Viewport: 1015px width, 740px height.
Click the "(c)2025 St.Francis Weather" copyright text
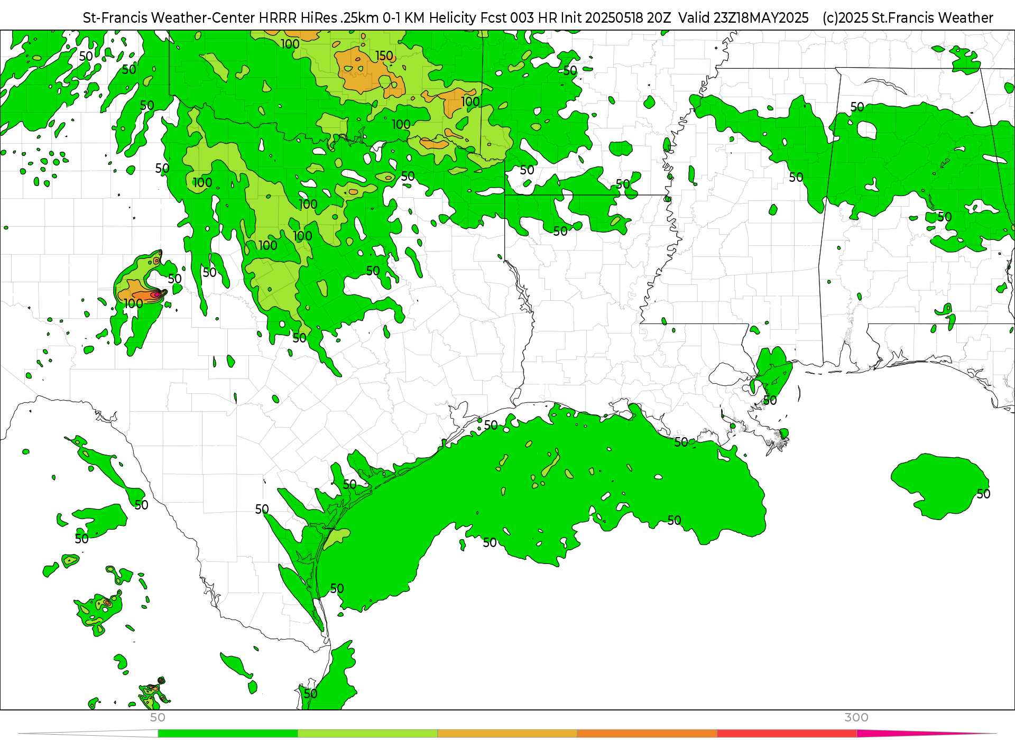pyautogui.click(x=908, y=18)
